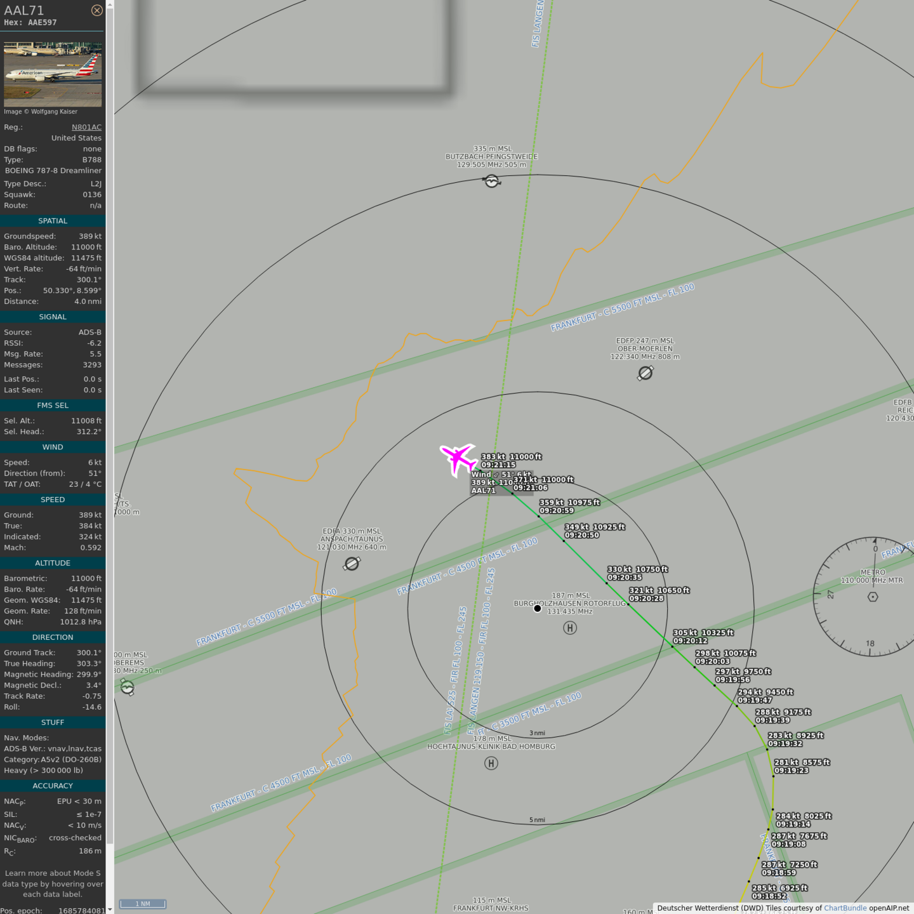Click the Oberems airfield icon at left edge

click(x=127, y=687)
